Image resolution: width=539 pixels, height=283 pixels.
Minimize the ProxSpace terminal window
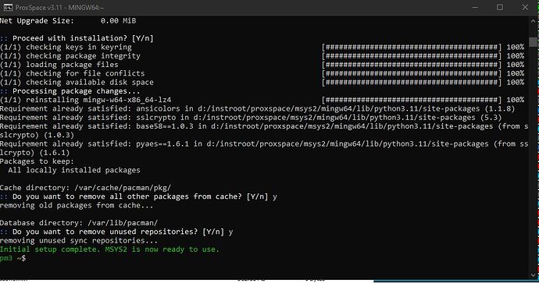click(x=475, y=7)
